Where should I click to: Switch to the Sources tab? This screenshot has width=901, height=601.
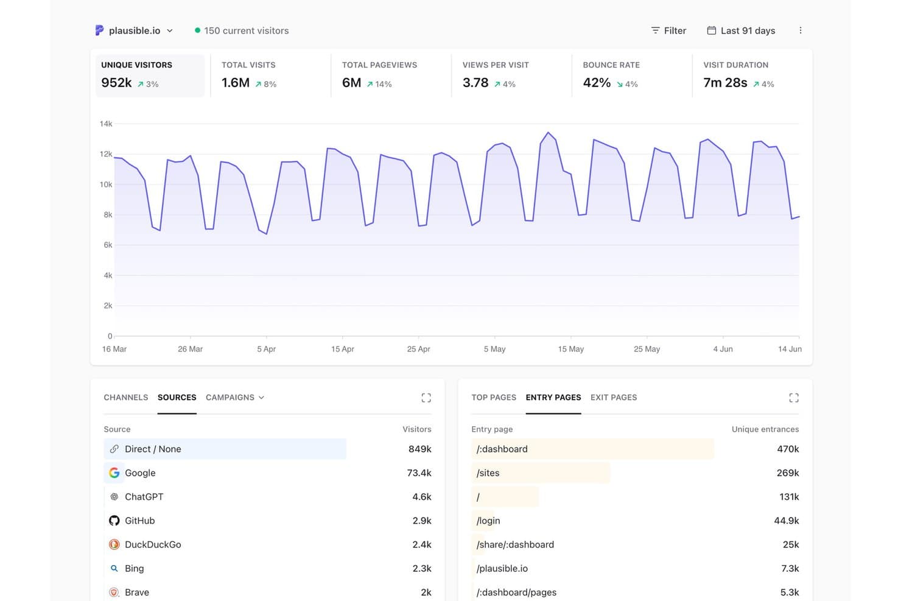coord(177,397)
